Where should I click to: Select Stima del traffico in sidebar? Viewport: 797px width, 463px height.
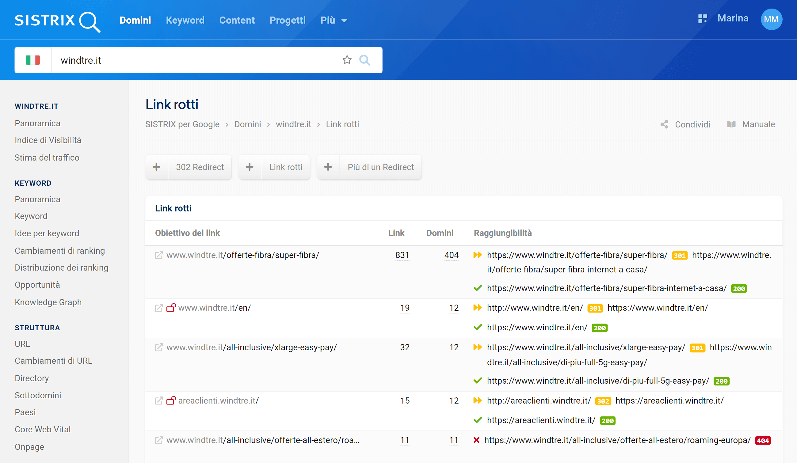point(47,157)
